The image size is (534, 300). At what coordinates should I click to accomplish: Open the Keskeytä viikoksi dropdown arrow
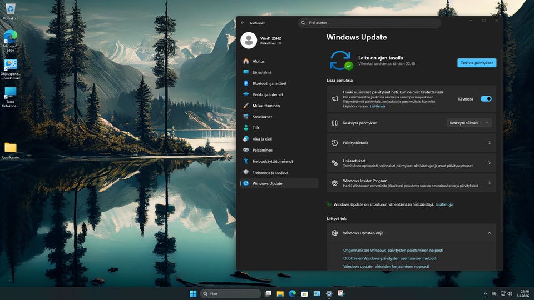[x=487, y=123]
